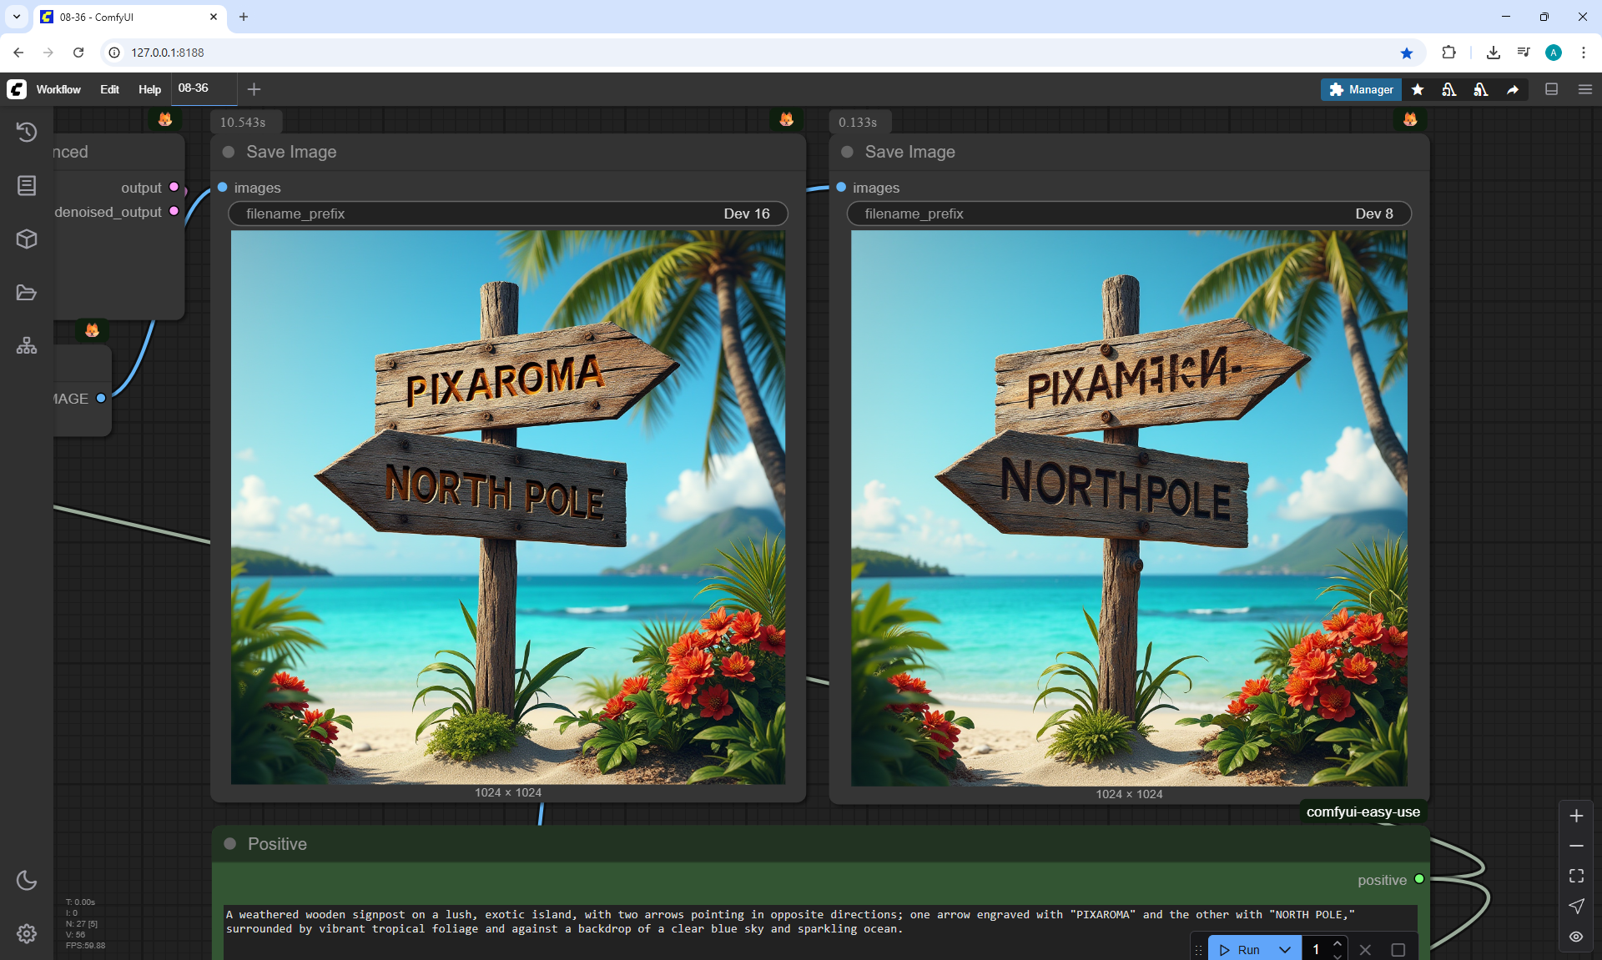The width and height of the screenshot is (1602, 960).
Task: Click the Manager button
Action: (x=1361, y=89)
